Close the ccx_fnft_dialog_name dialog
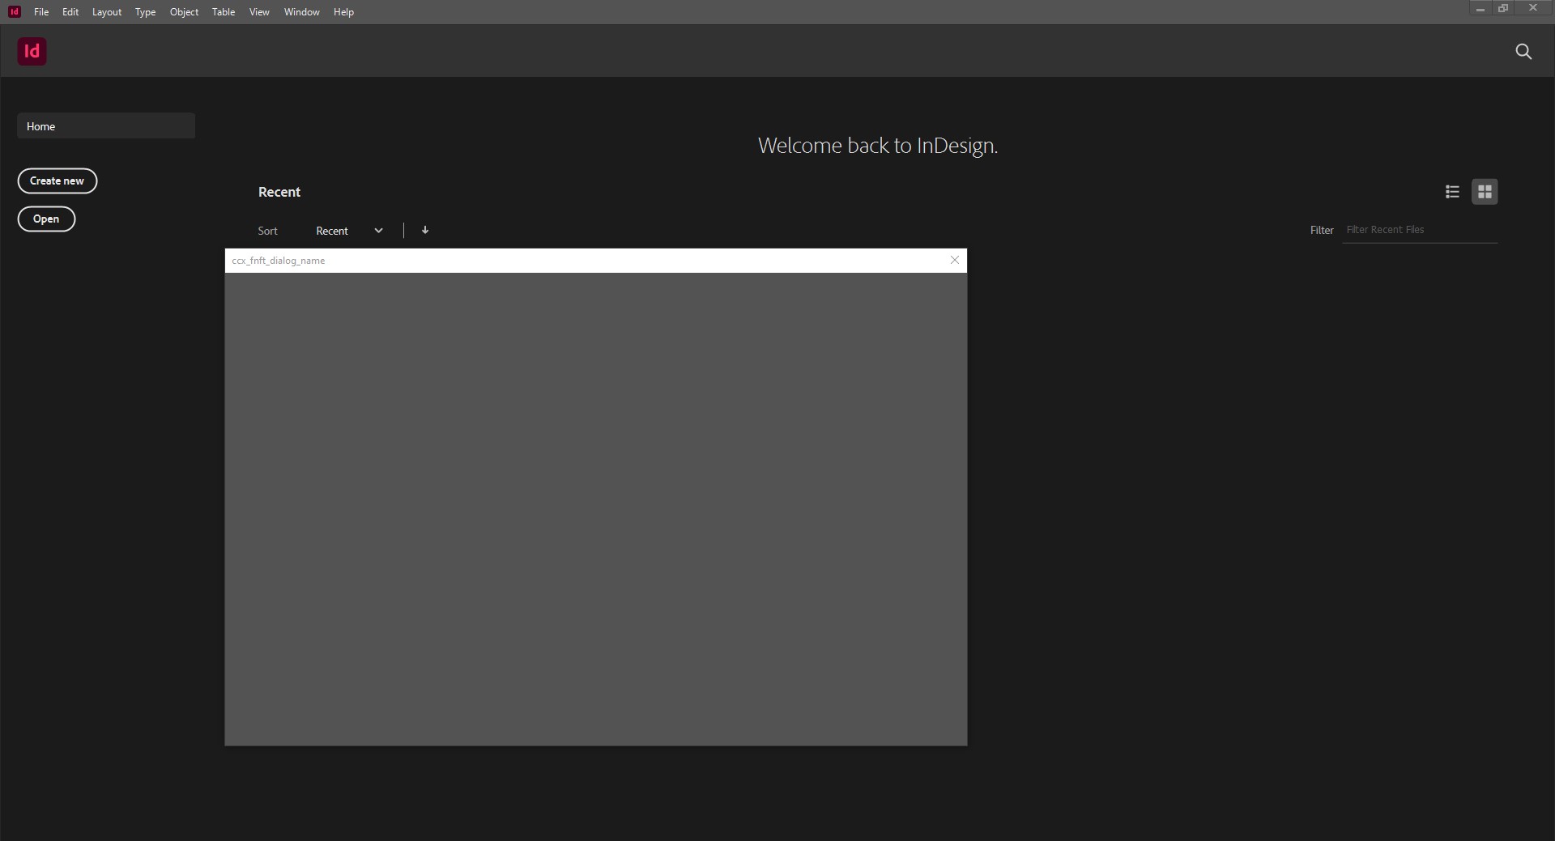 point(955,260)
